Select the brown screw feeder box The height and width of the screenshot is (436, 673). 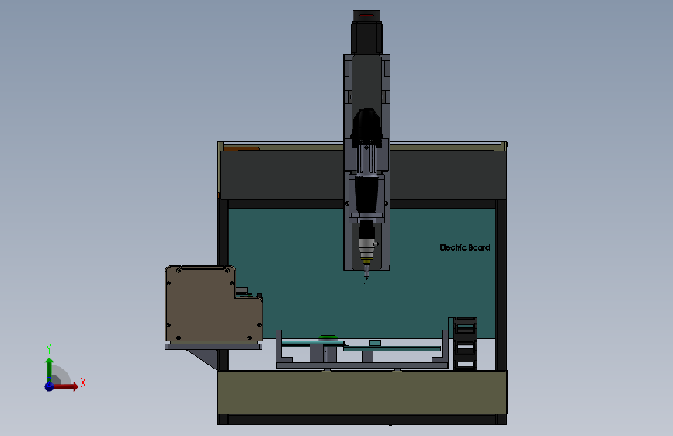point(213,304)
